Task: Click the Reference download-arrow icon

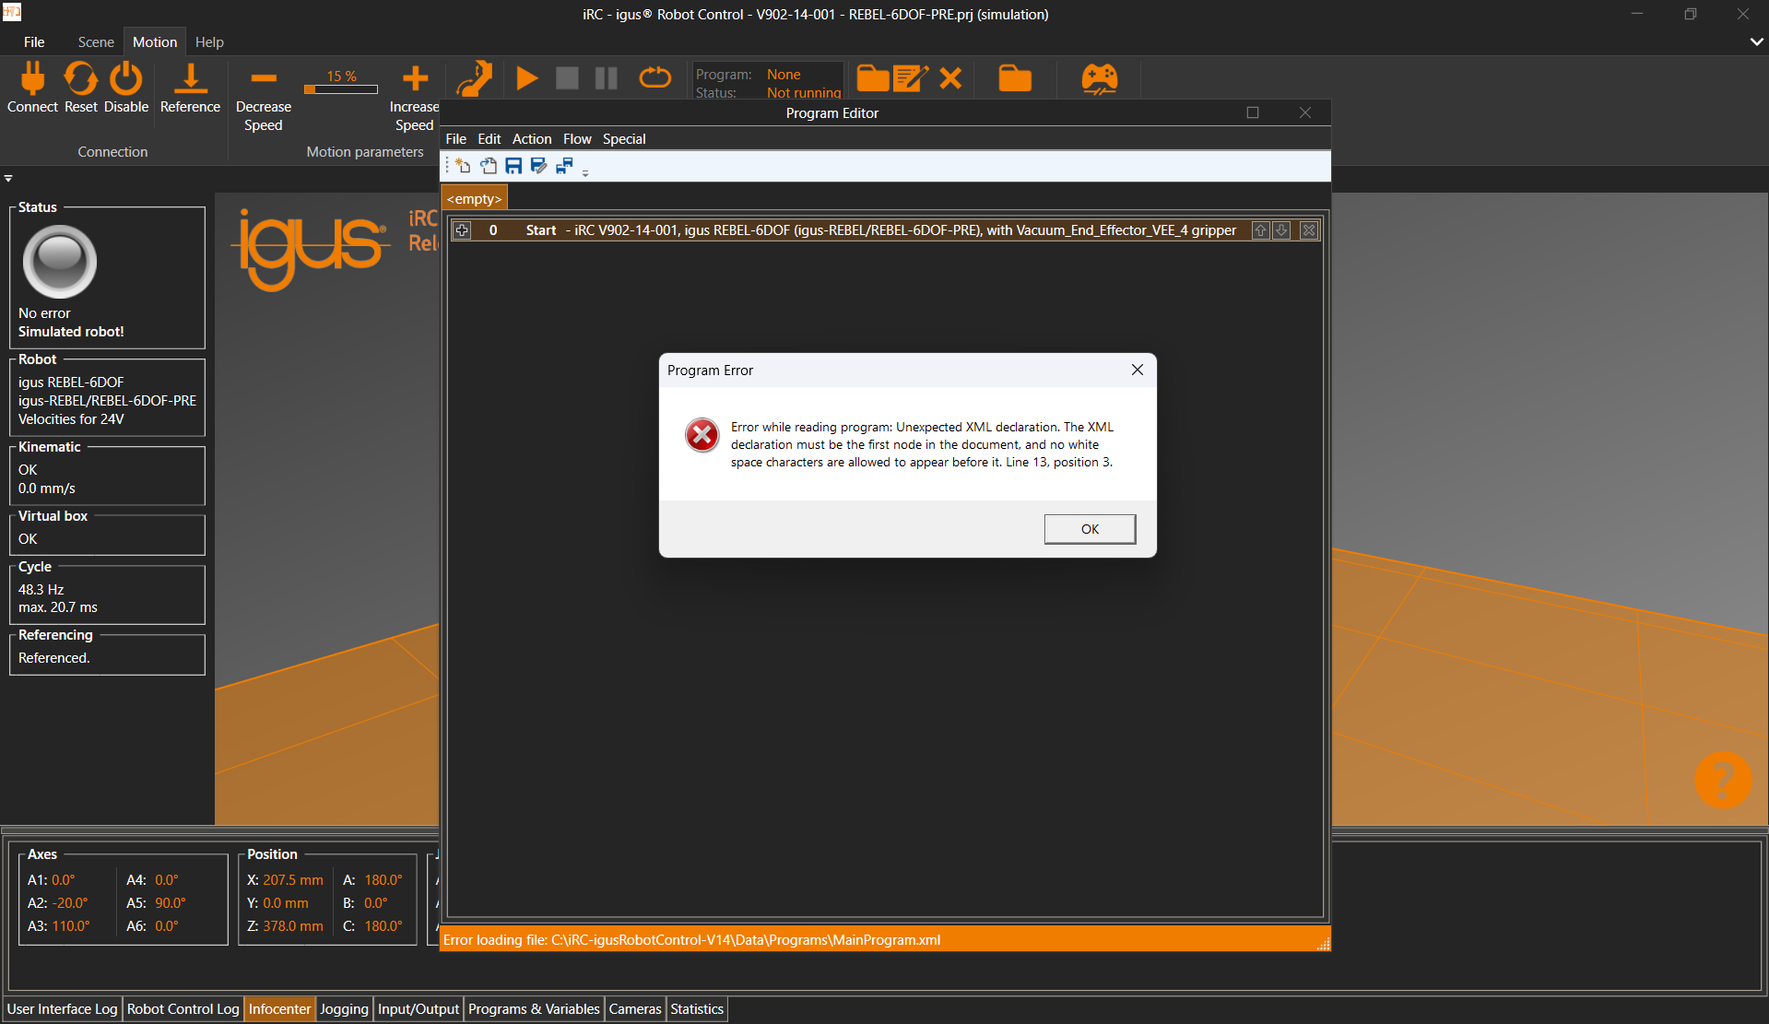Action: pos(190,79)
